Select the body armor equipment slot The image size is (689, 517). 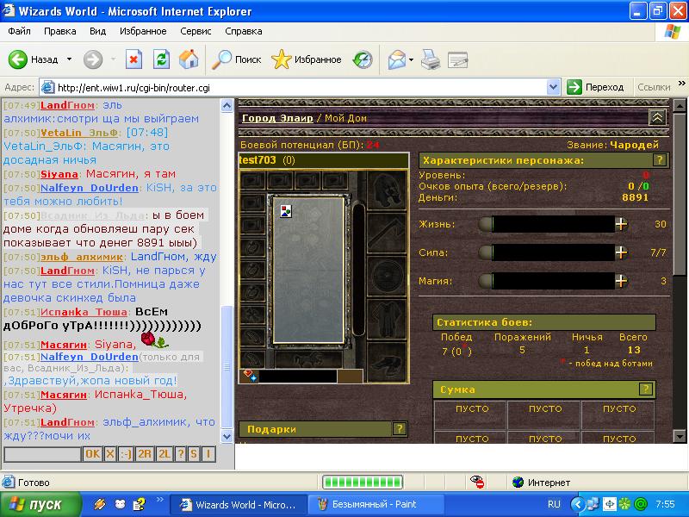click(386, 319)
